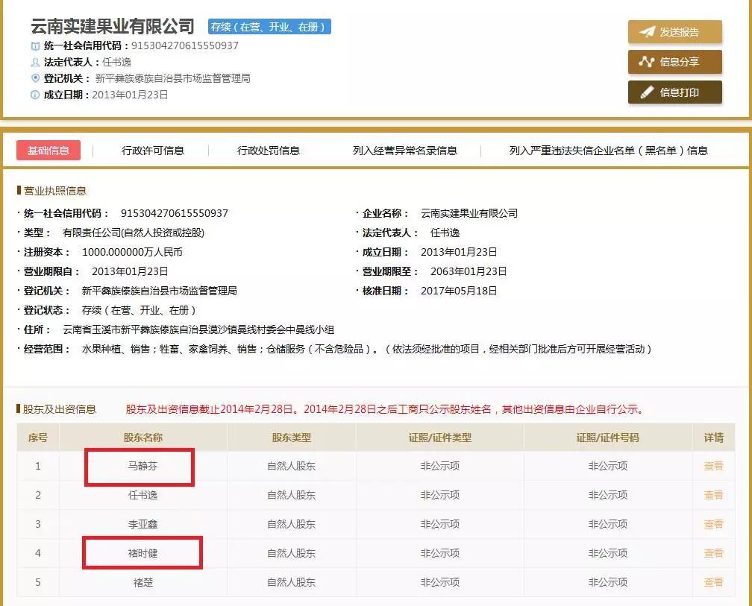The width and height of the screenshot is (752, 606).
Task: Switch to the 行政处罚信息 tab
Action: pos(268,151)
